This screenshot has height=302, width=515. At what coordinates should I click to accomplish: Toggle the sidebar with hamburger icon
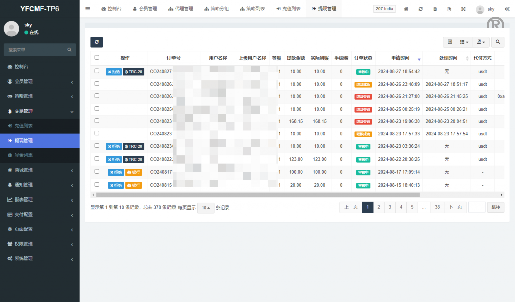point(88,9)
